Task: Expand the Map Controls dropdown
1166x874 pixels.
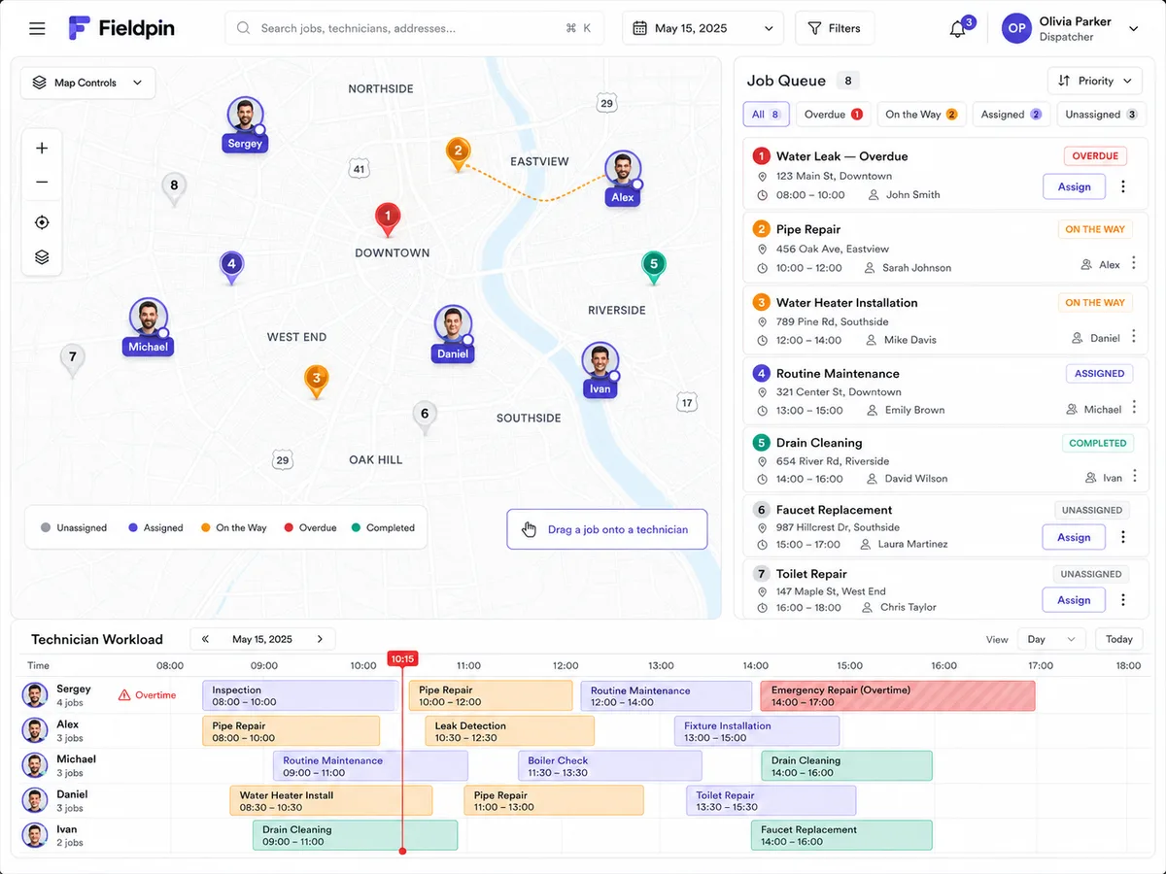Action: click(x=88, y=83)
